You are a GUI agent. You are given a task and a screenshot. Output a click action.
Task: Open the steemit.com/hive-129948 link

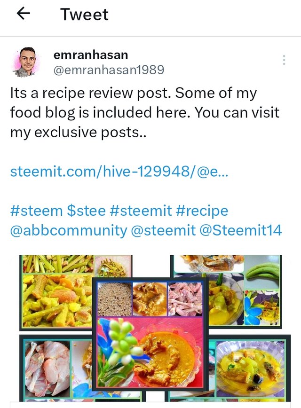click(x=119, y=172)
